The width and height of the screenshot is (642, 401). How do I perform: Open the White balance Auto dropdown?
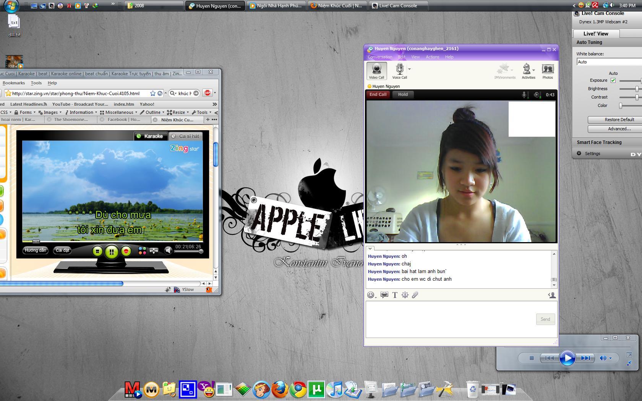click(609, 62)
